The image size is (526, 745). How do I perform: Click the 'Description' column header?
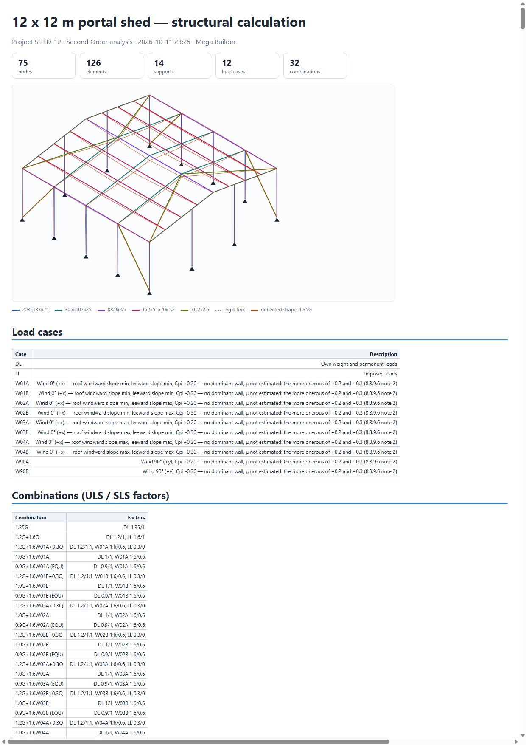(x=216, y=354)
